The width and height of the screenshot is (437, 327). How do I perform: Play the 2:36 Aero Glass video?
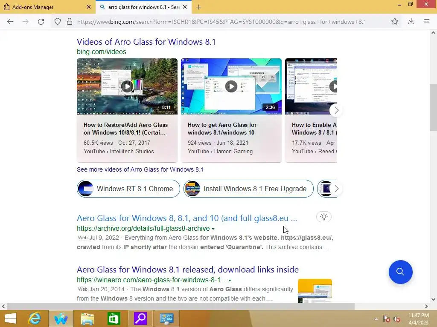[231, 86]
